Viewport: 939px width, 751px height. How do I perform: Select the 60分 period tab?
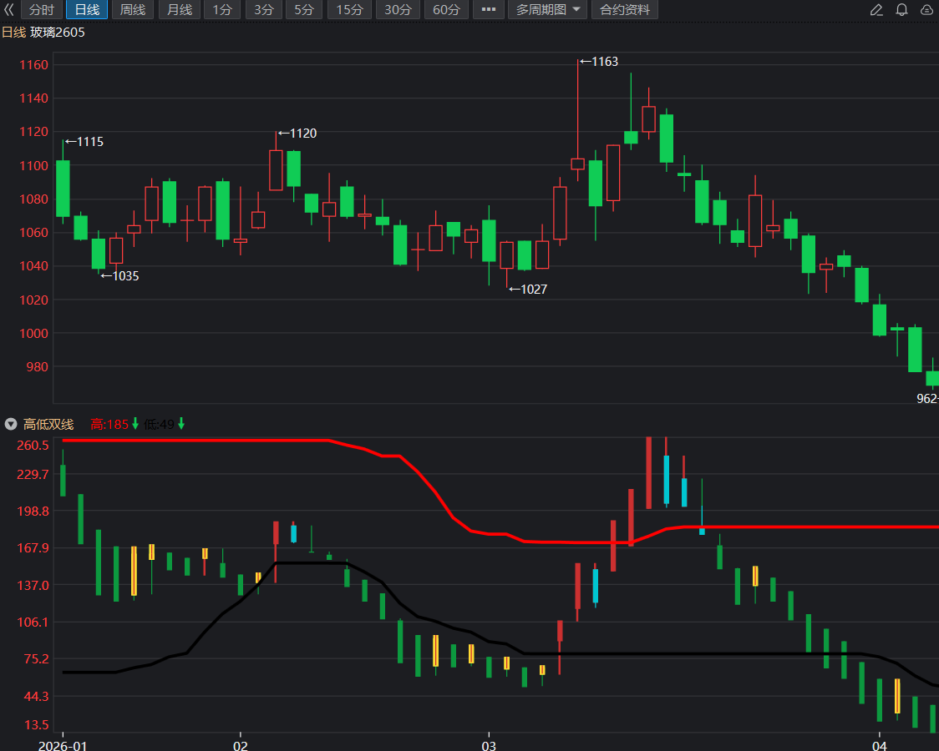point(446,9)
